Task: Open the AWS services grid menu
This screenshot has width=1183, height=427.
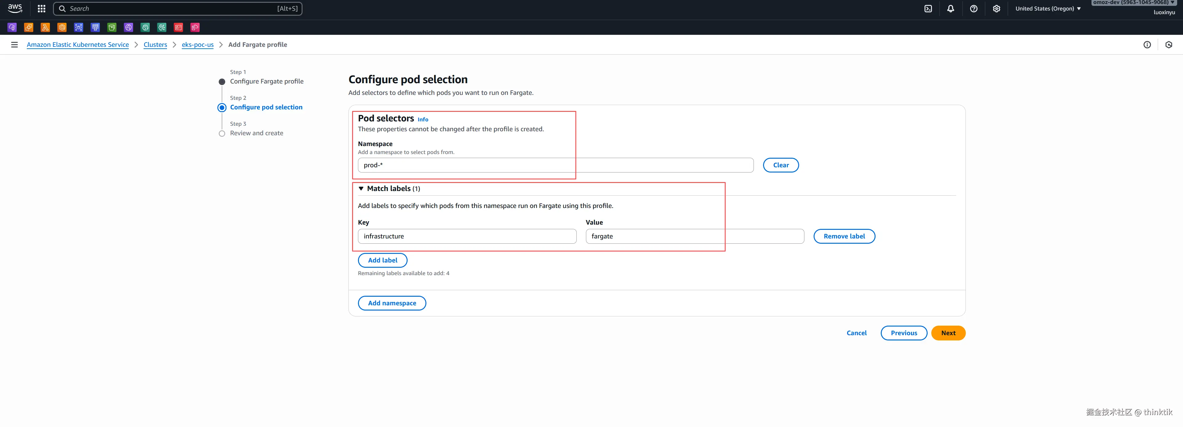Action: [x=41, y=9]
